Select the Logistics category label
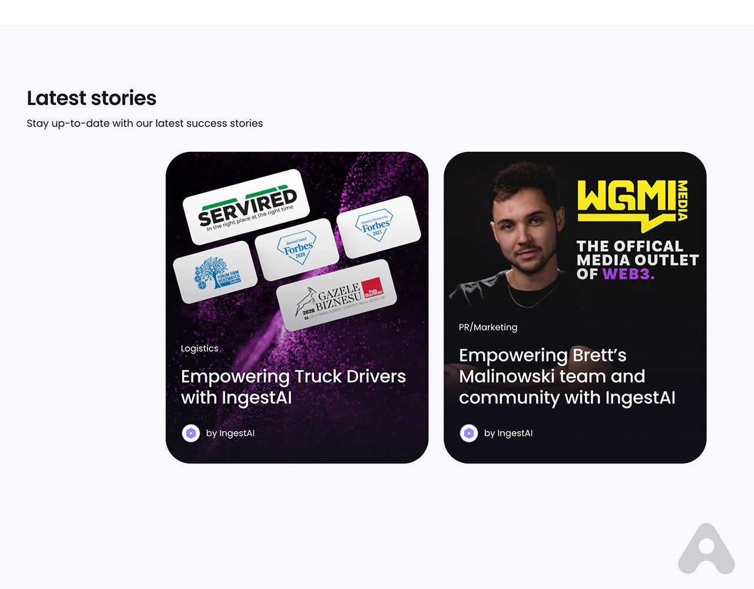 [x=200, y=348]
